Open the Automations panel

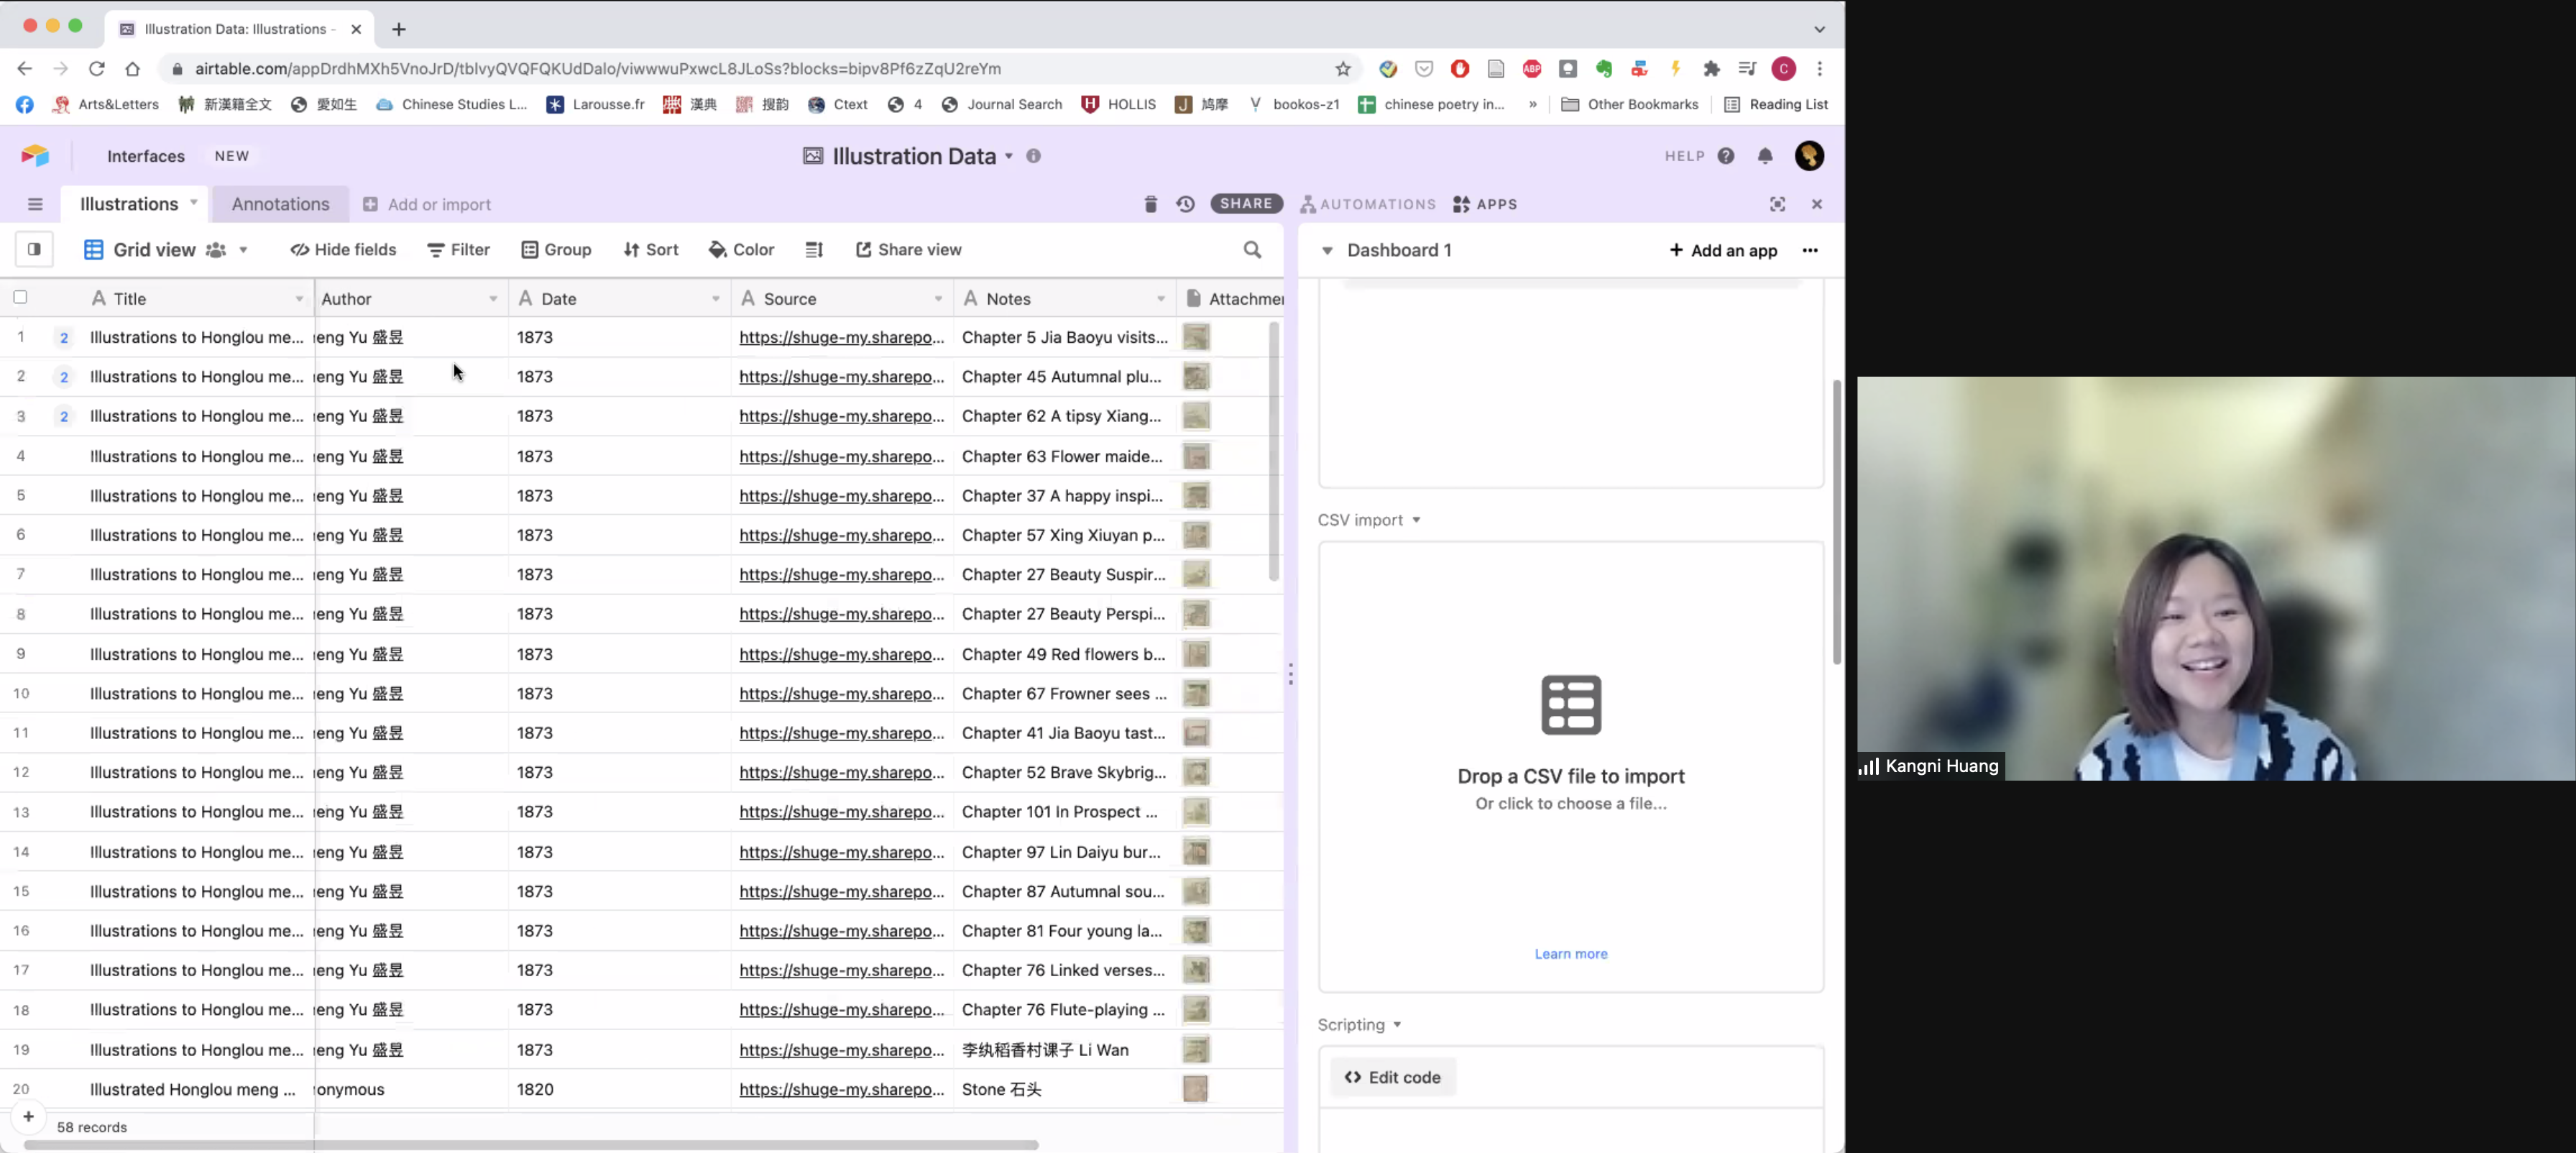coord(1368,204)
